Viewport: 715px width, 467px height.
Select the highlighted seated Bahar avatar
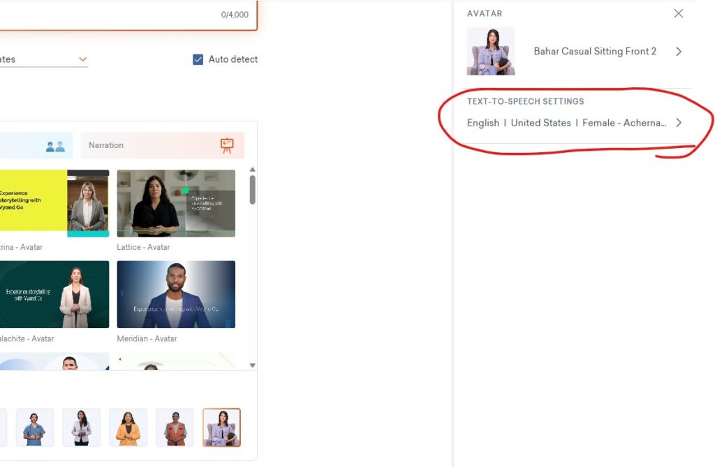(x=221, y=427)
